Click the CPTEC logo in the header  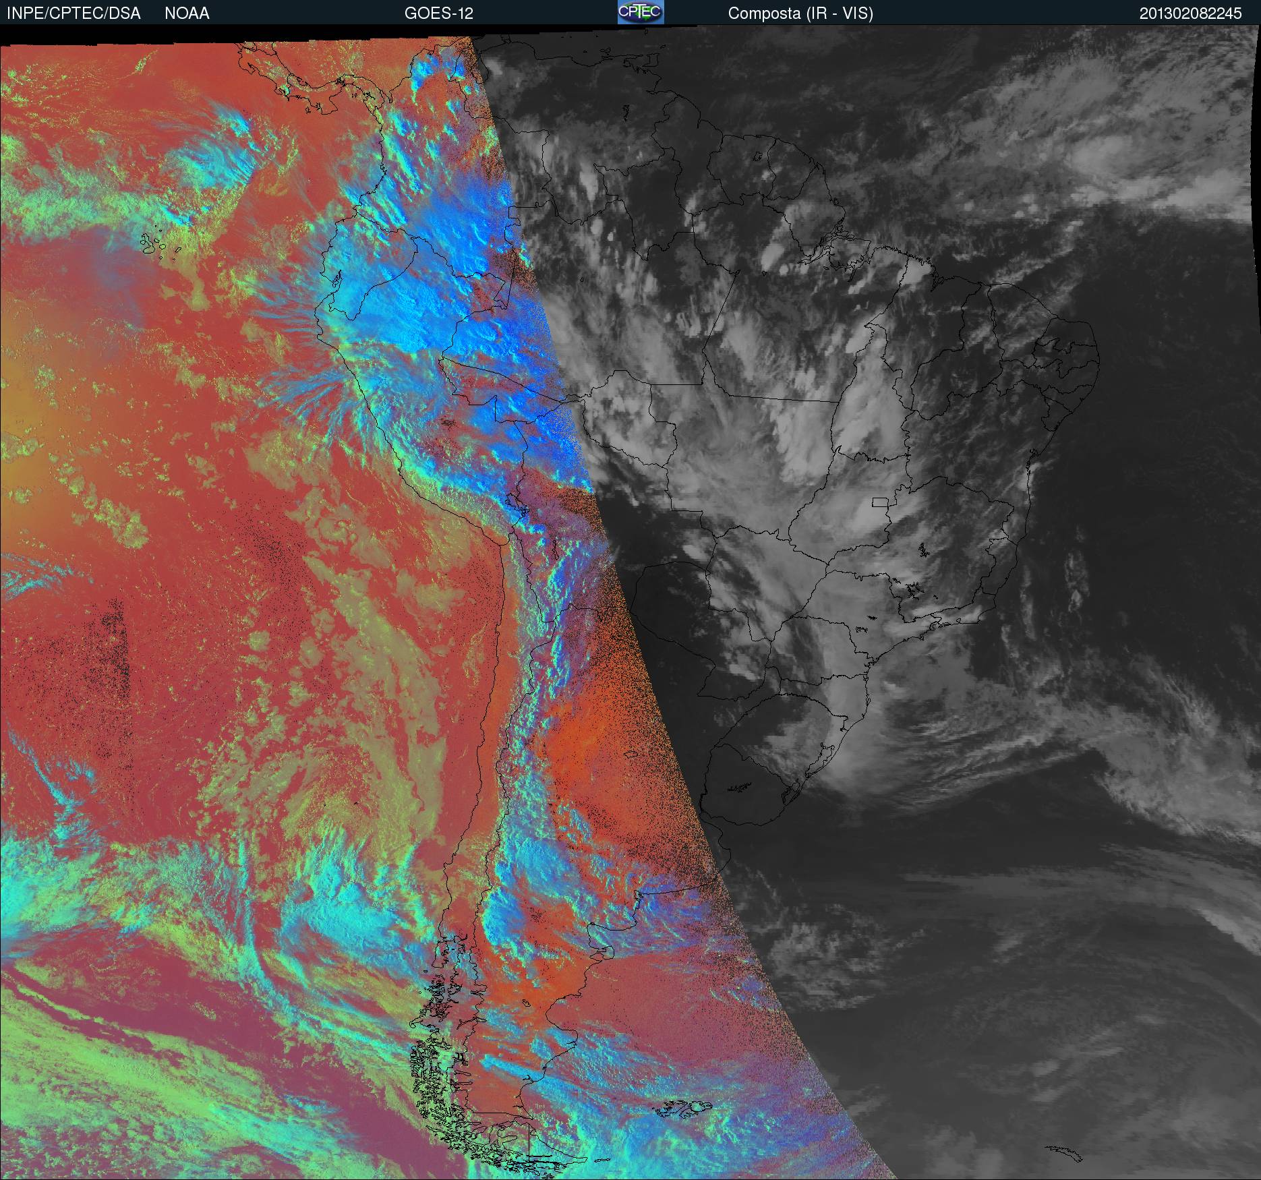[x=641, y=12]
